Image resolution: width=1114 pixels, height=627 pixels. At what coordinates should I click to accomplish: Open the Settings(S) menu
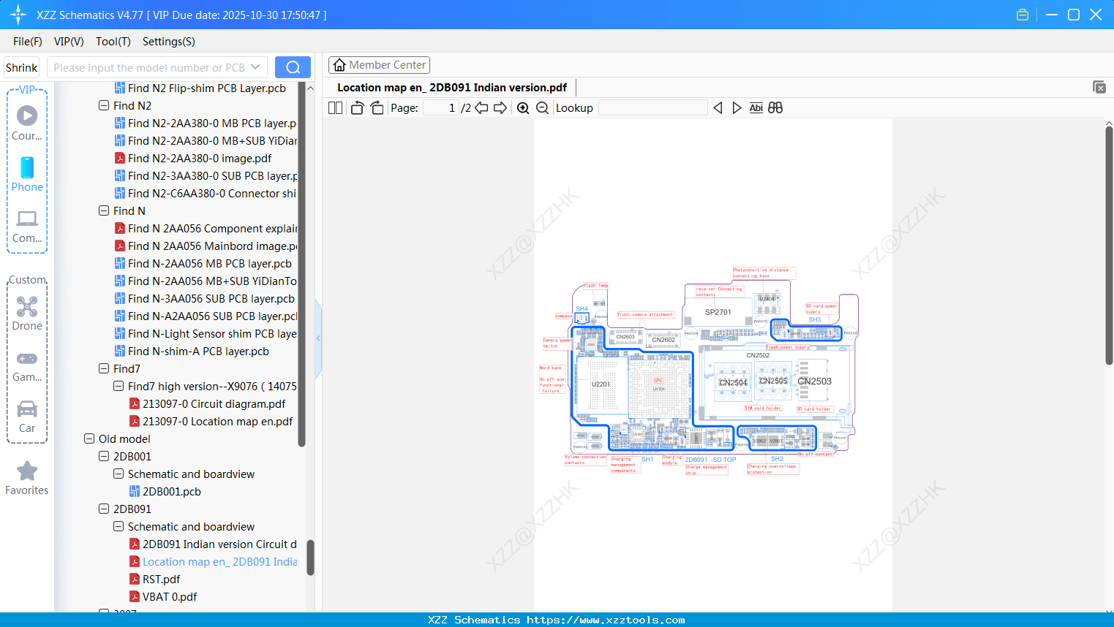(169, 42)
